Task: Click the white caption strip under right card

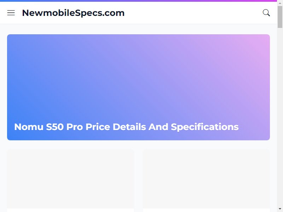Action: coord(206,210)
